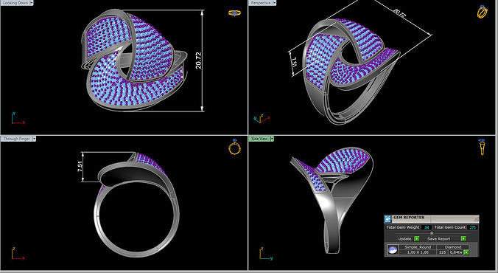498x273 pixels.
Task: Click the Simple_Round gem thumbnail
Action: coord(393,249)
